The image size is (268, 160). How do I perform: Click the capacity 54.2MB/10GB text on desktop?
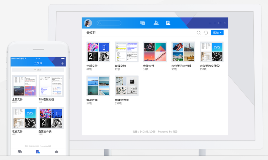pyautogui.click(x=144, y=132)
